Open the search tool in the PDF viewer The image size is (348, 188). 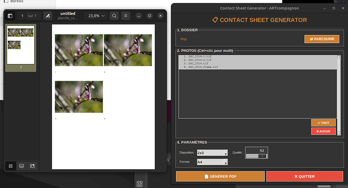[x=114, y=16]
